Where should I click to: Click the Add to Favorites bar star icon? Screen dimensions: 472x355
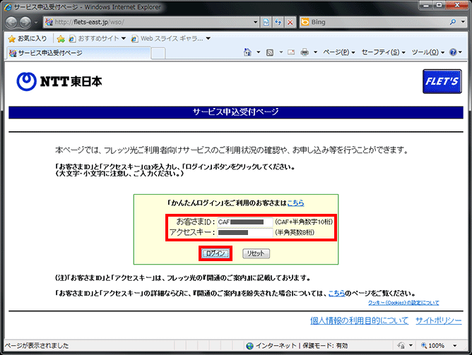pos(61,39)
